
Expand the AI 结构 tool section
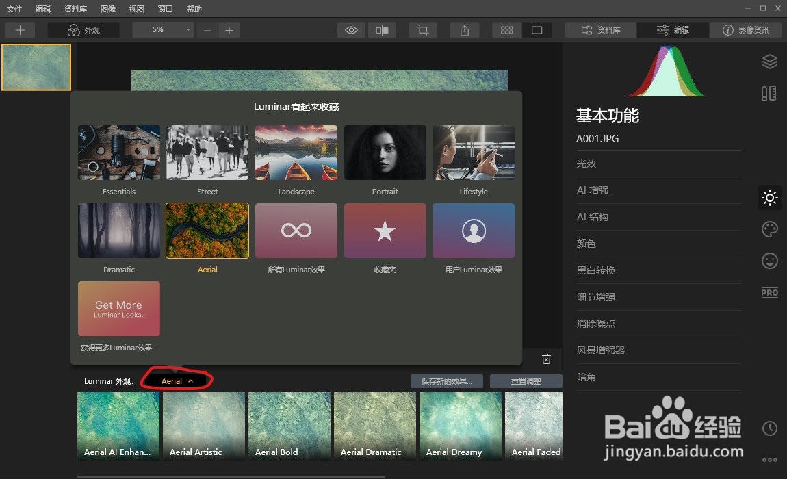pos(658,217)
